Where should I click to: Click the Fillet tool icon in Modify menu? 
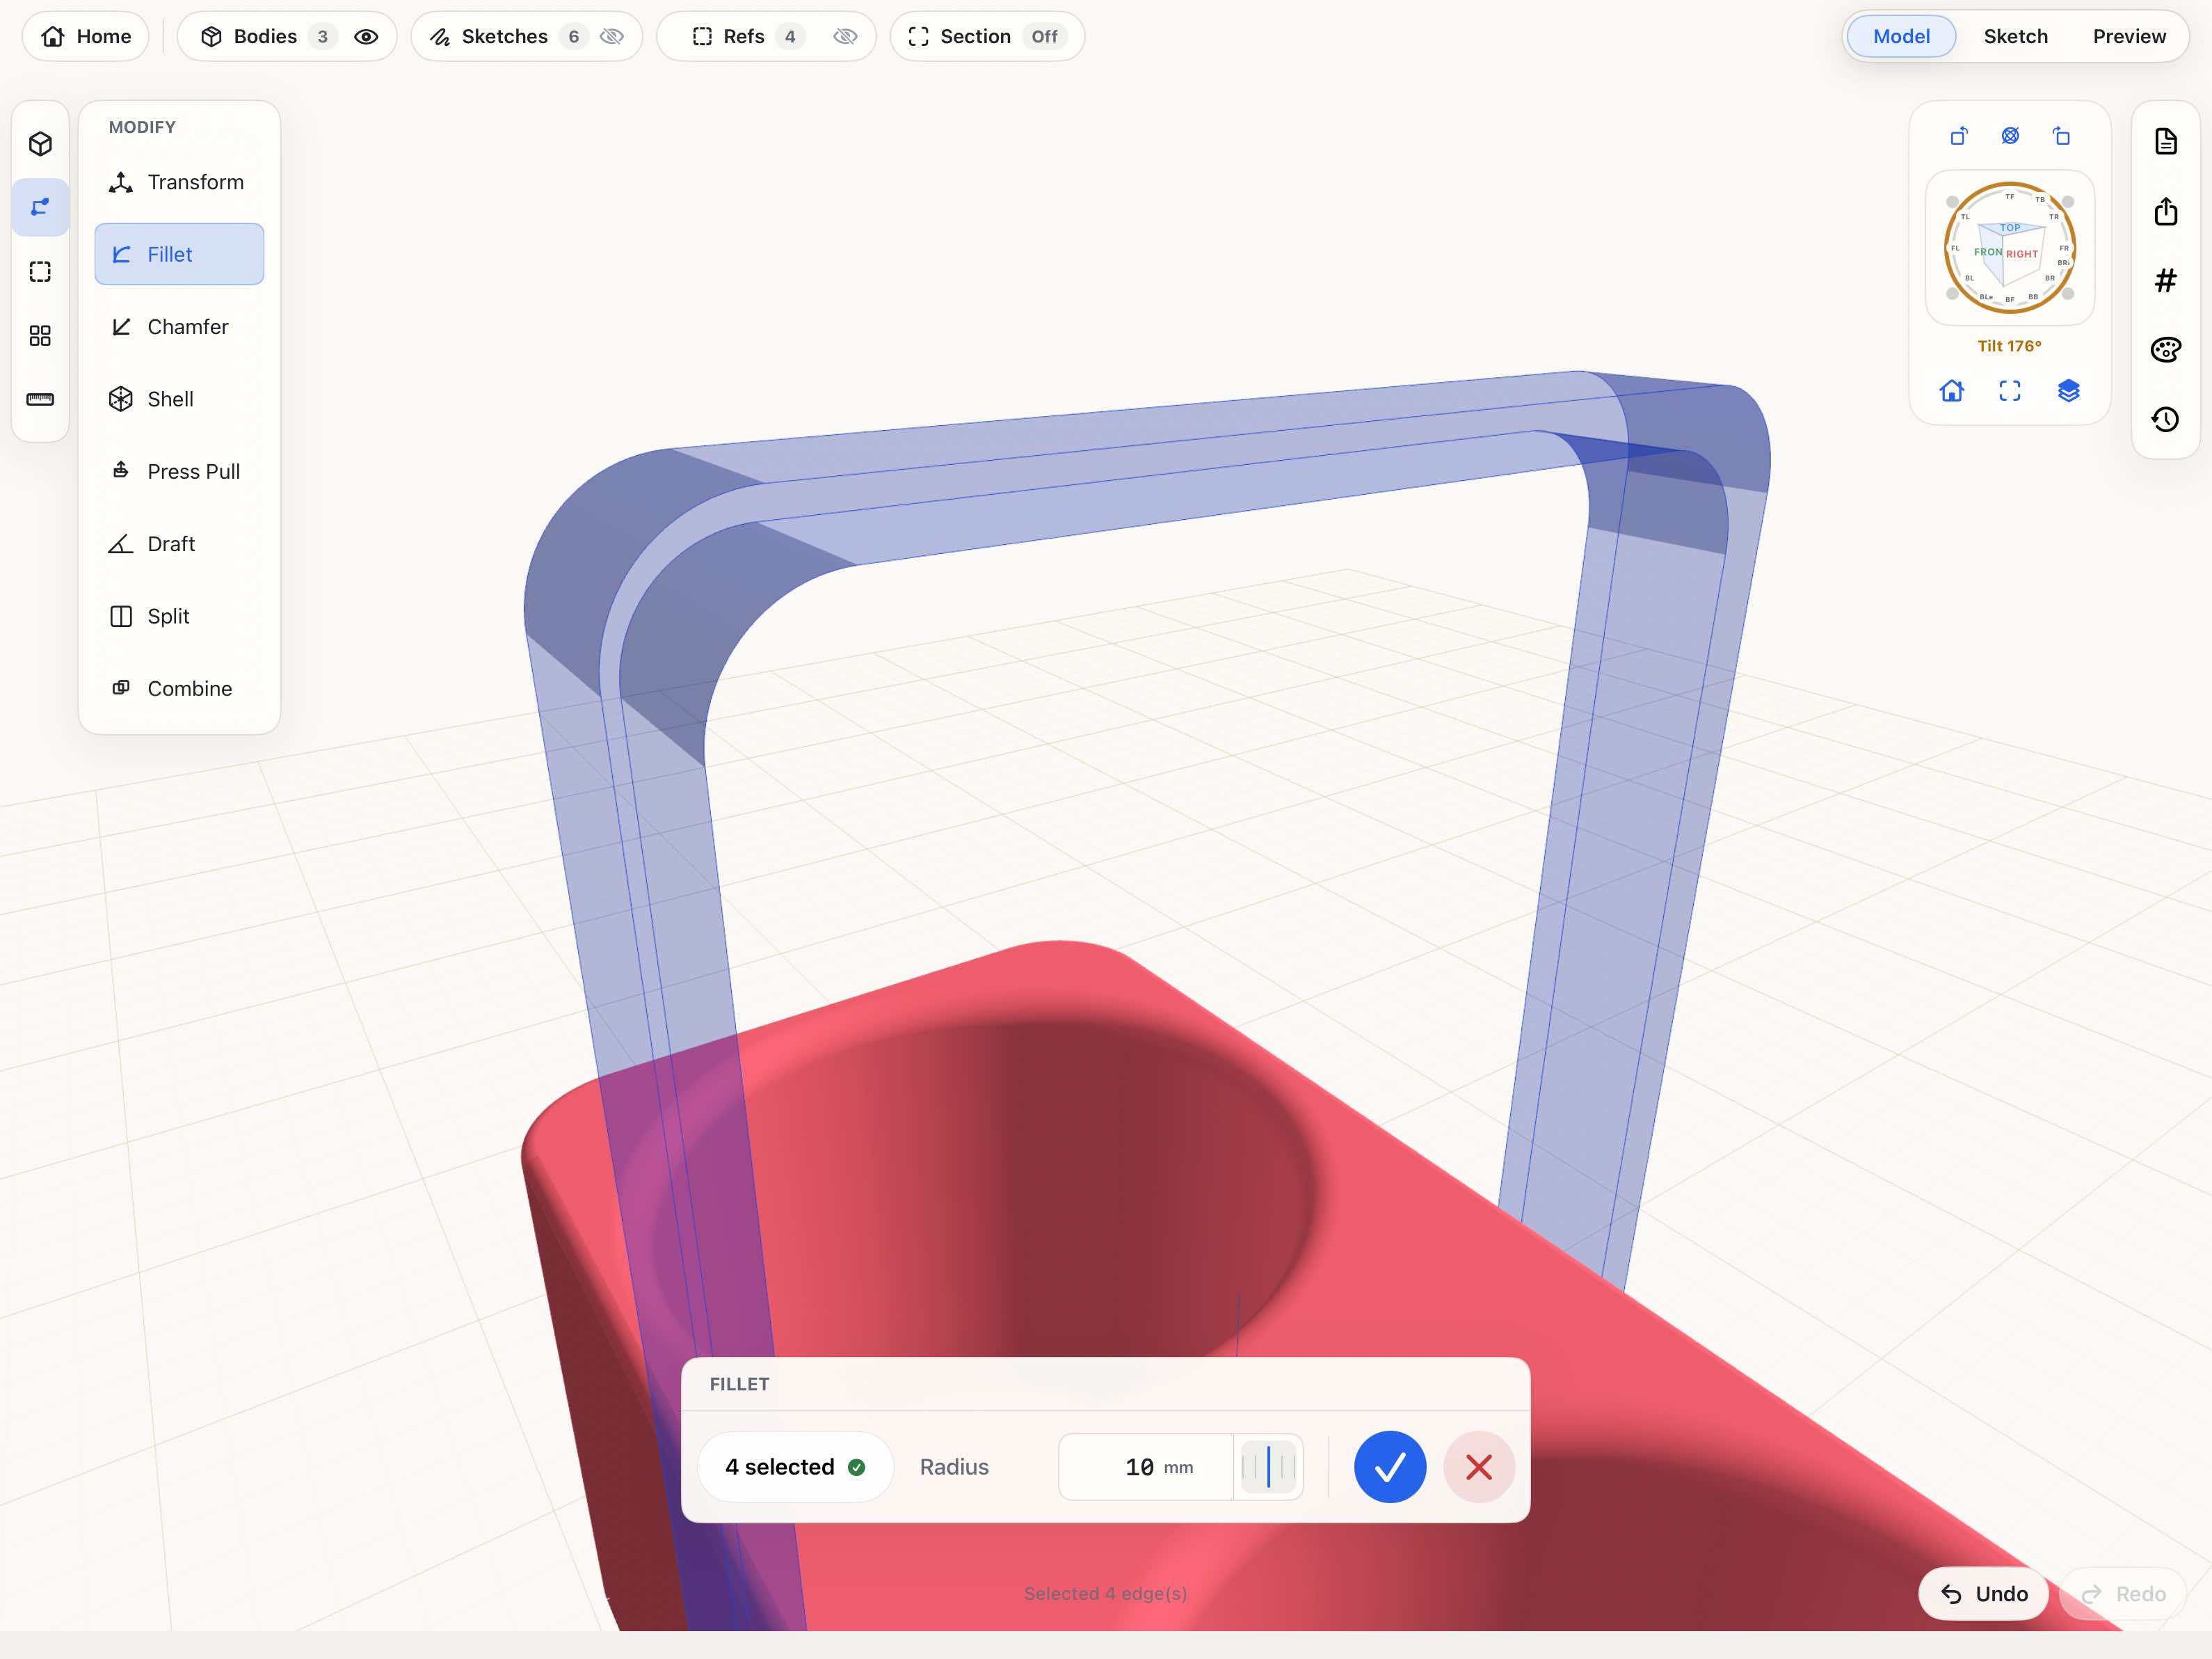point(121,254)
